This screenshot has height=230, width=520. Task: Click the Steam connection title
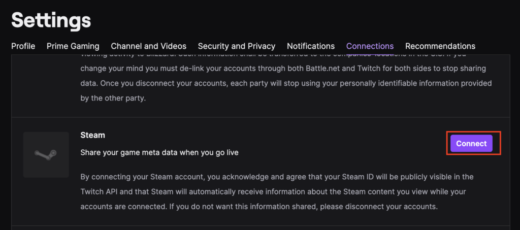pos(92,135)
